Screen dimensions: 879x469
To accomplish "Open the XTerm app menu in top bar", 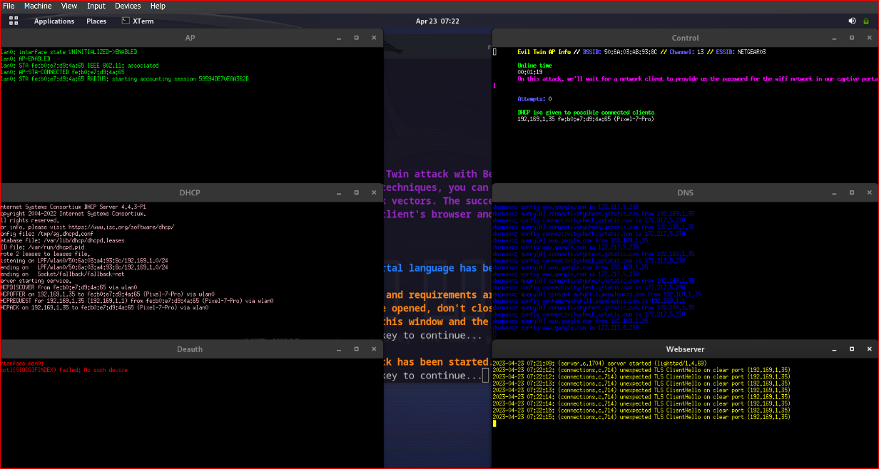I will [138, 21].
